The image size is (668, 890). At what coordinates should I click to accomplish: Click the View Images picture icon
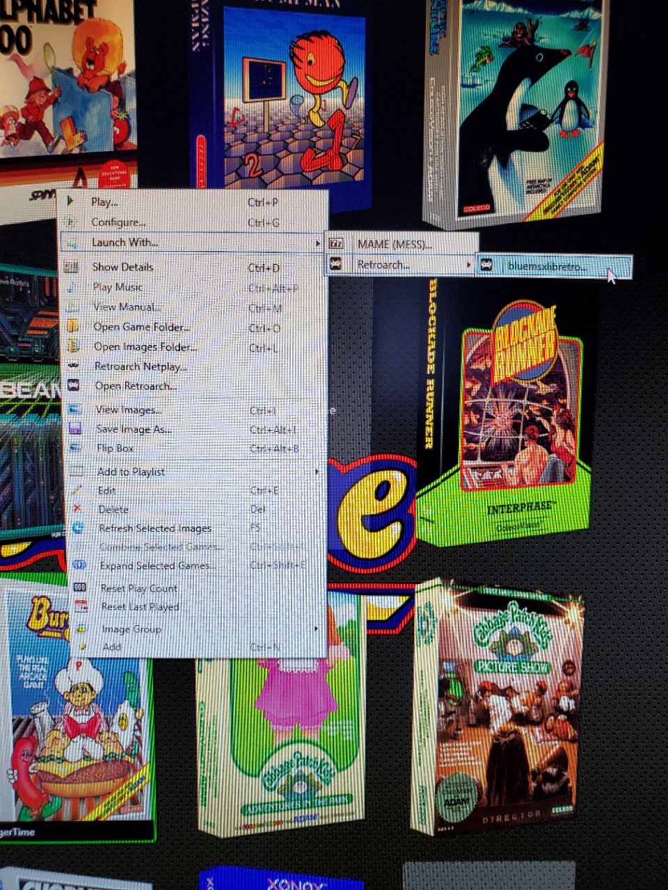[74, 409]
